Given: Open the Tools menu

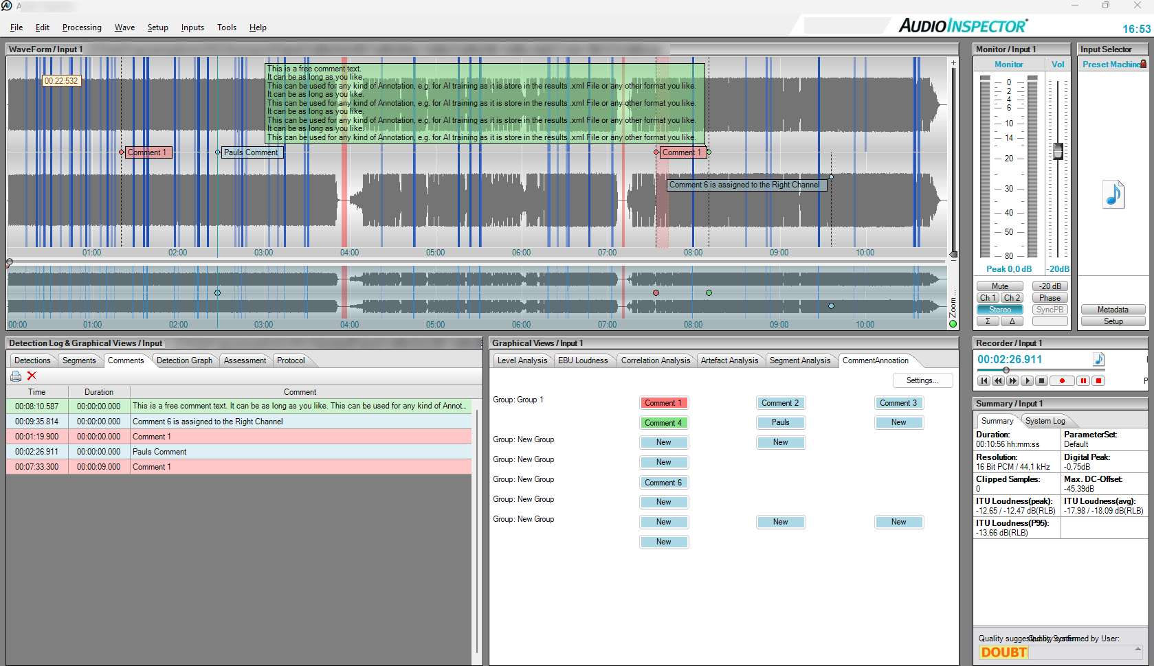Looking at the screenshot, I should [227, 27].
